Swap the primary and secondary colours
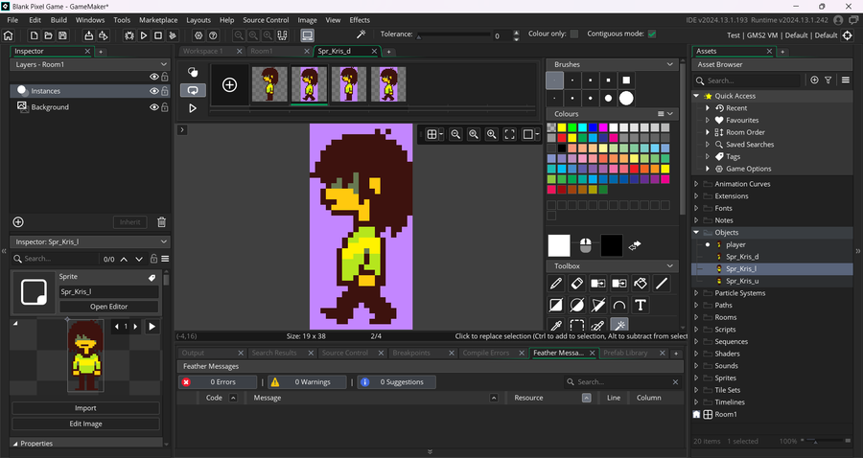 pos(635,246)
